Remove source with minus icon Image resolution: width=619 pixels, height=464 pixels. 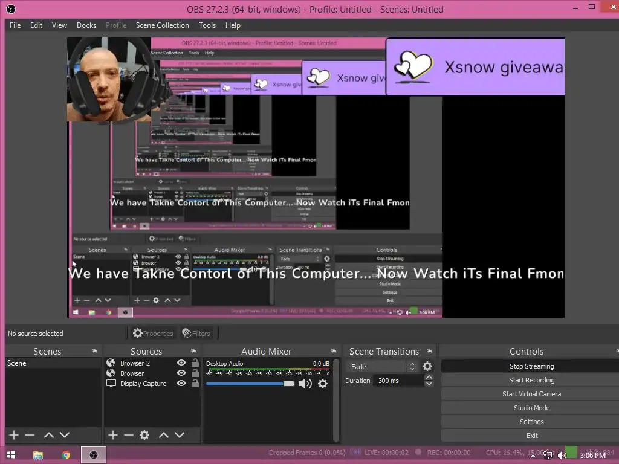[129, 435]
